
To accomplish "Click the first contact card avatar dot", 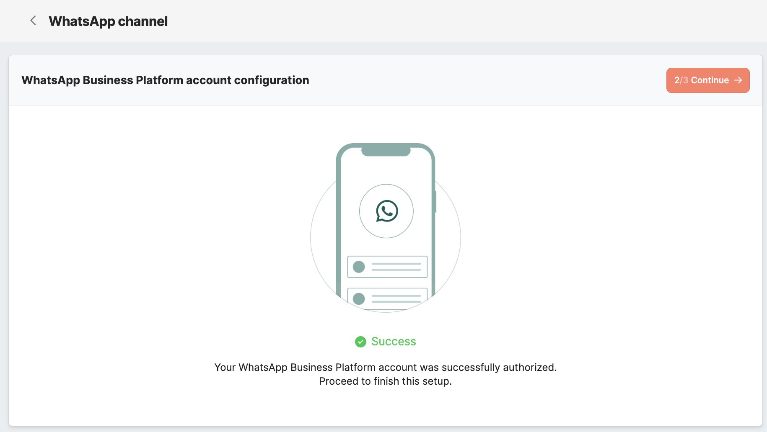I will [359, 267].
